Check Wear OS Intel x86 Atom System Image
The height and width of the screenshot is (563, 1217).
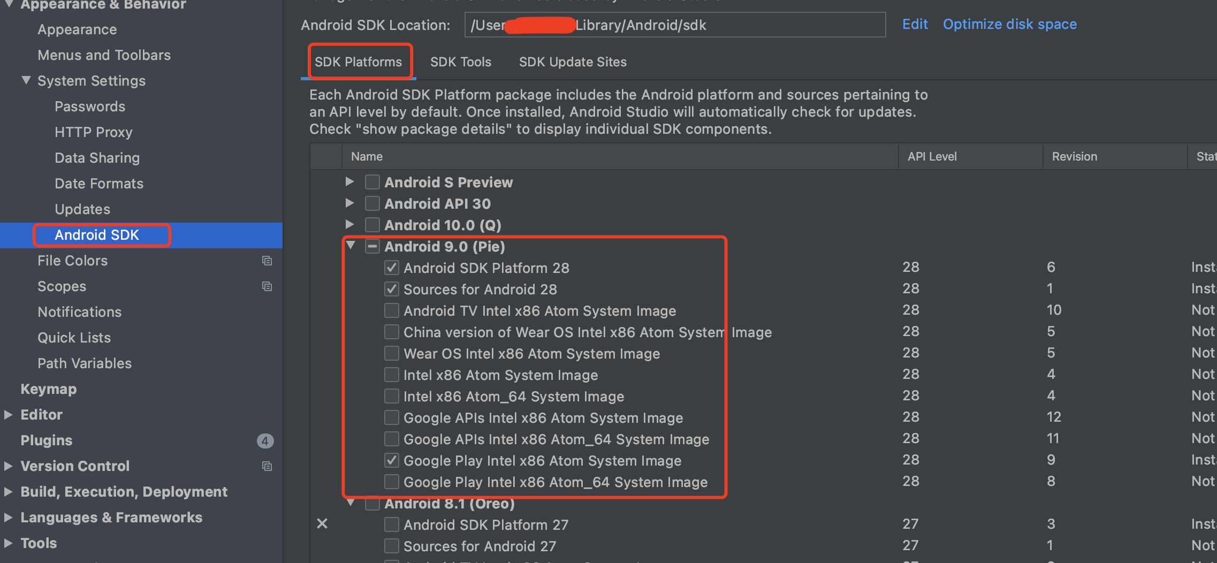pyautogui.click(x=392, y=353)
